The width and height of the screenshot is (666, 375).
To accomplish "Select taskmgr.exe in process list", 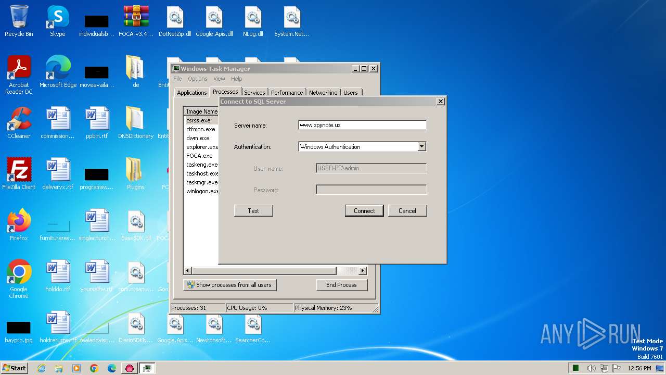I will click(x=201, y=182).
